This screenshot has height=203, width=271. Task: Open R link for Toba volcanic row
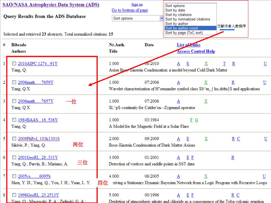click(x=233, y=195)
